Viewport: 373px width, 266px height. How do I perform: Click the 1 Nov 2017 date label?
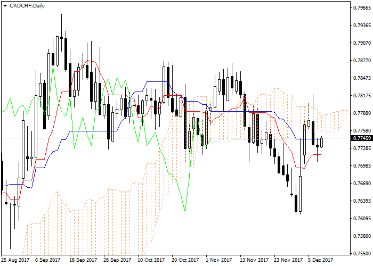(x=219, y=260)
